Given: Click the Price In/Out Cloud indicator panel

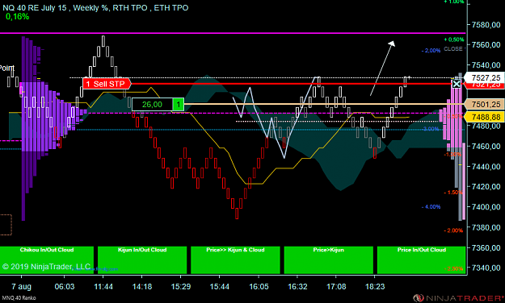Looking at the screenshot, I should click(x=421, y=260).
